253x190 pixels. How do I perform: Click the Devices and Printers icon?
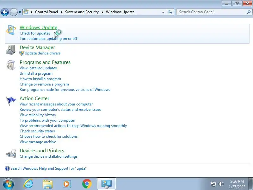click(x=11, y=153)
